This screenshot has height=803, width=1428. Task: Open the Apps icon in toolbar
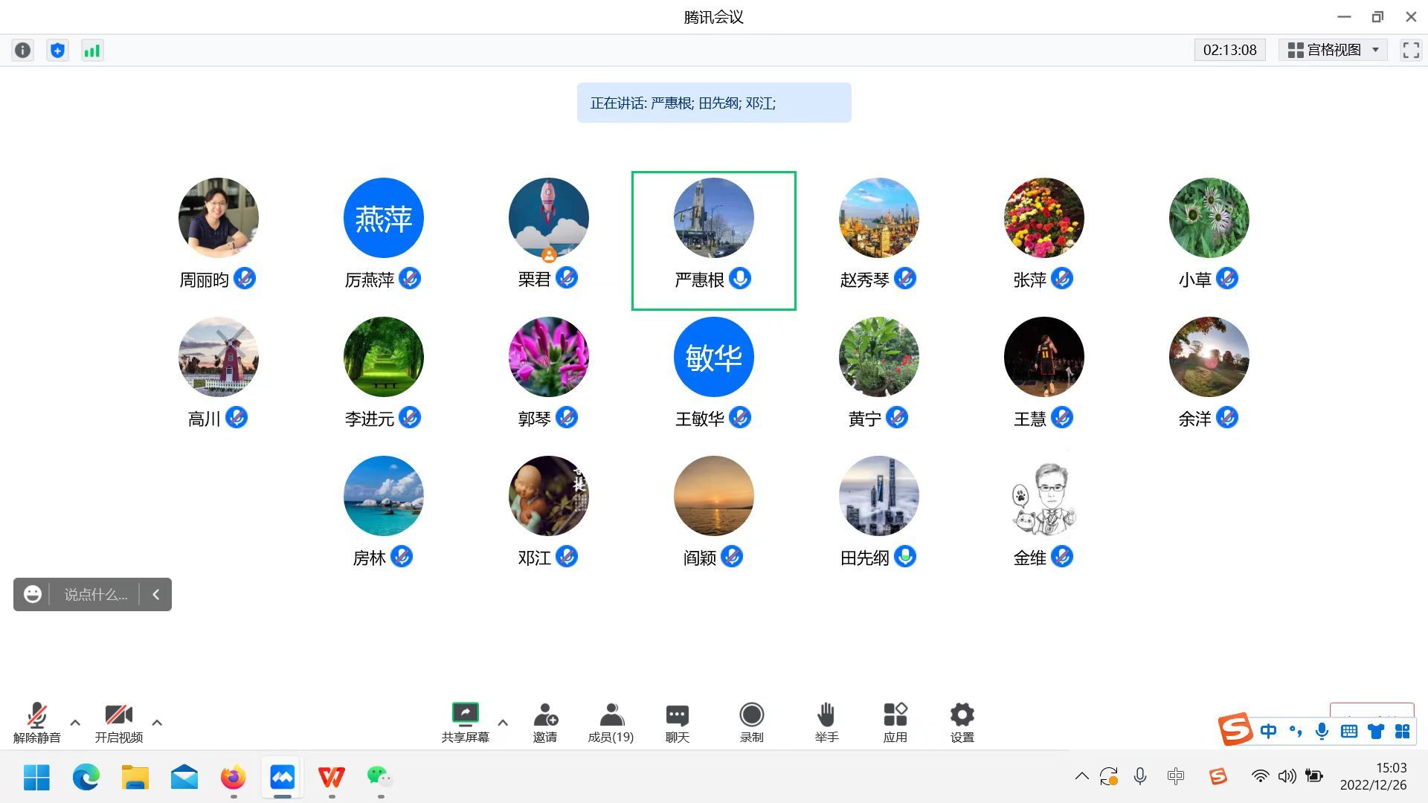tap(895, 715)
